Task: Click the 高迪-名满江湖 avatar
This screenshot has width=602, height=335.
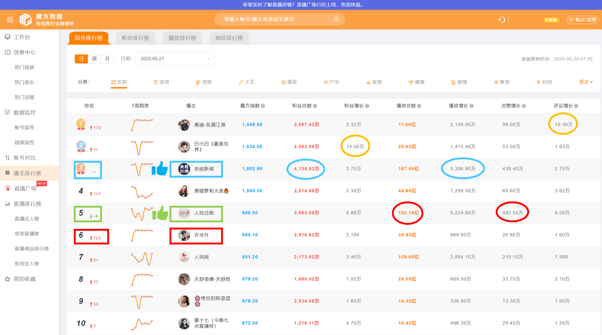Action: pyautogui.click(x=184, y=125)
